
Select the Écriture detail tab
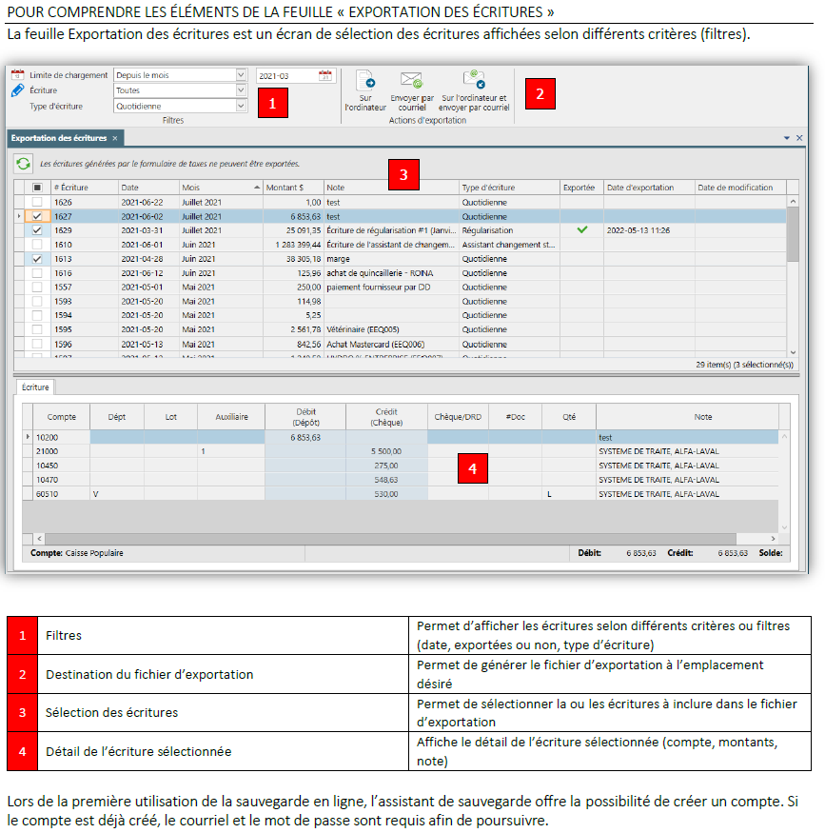pyautogui.click(x=35, y=387)
